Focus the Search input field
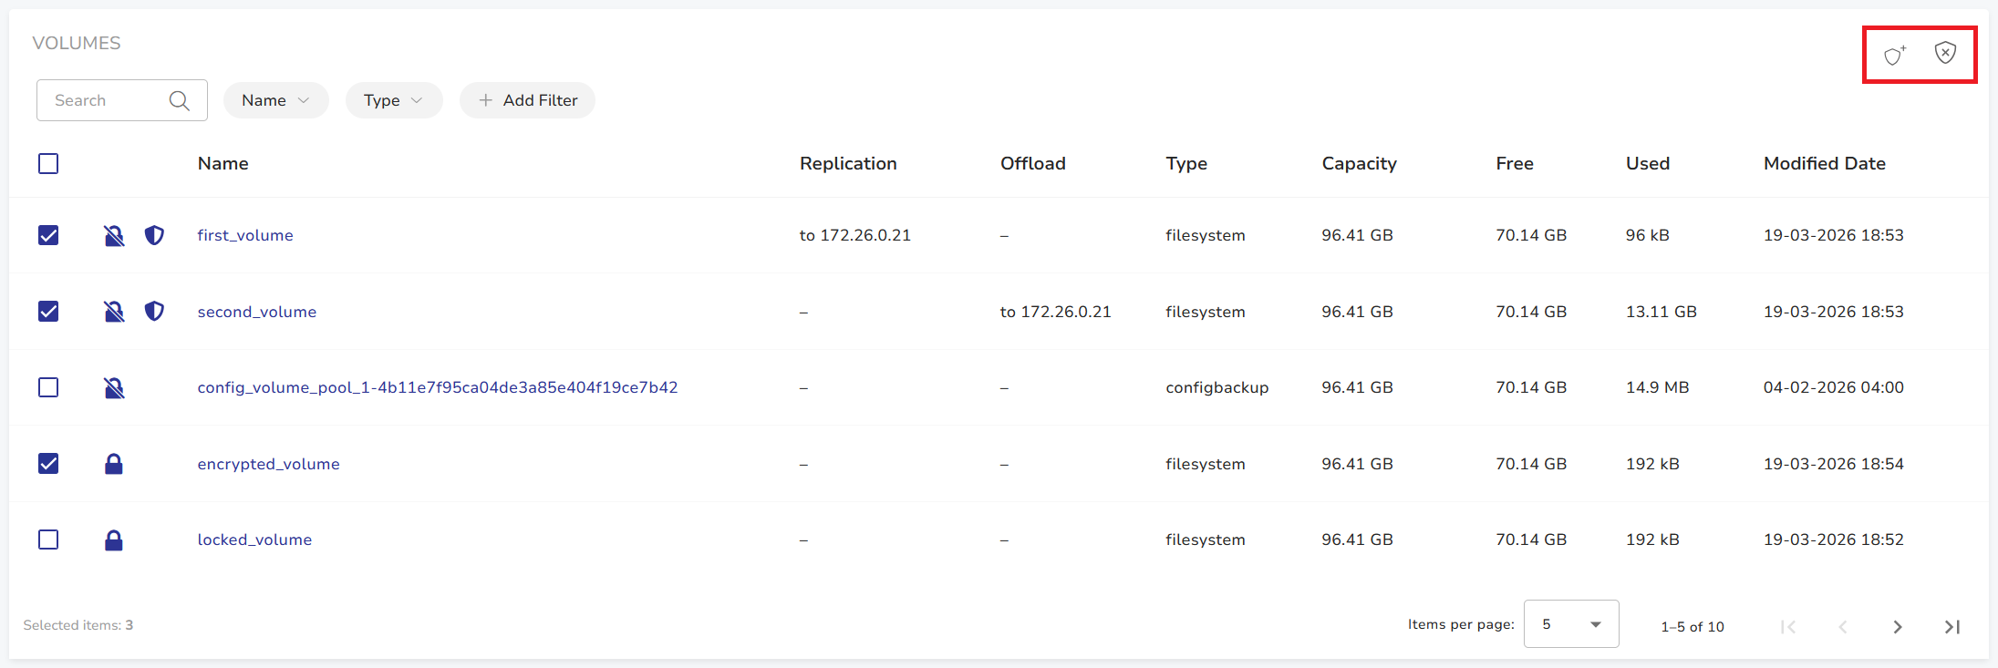1998x668 pixels. pyautogui.click(x=105, y=100)
